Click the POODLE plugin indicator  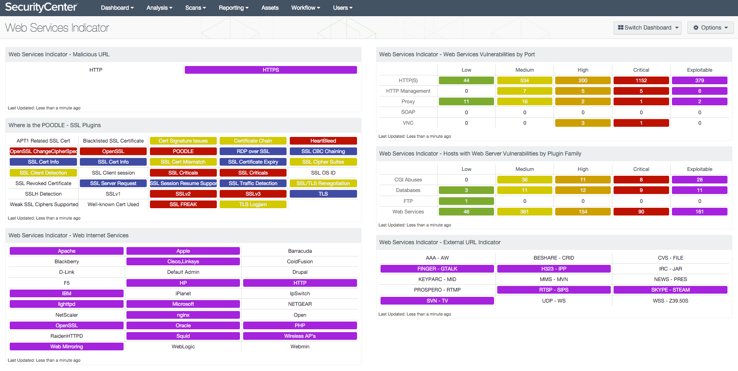(183, 151)
